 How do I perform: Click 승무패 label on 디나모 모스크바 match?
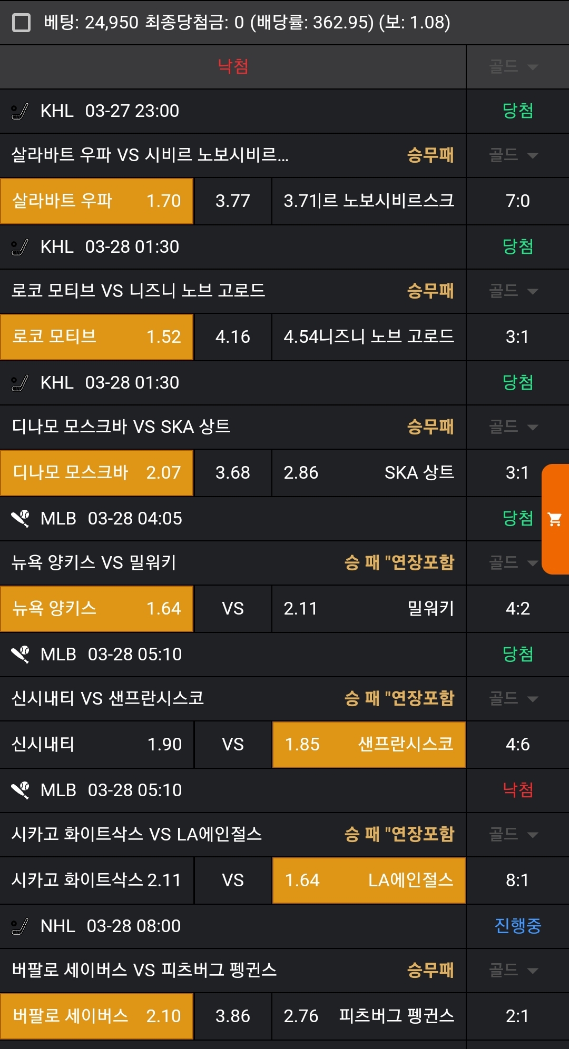point(430,427)
